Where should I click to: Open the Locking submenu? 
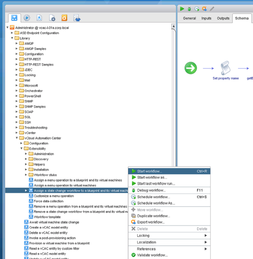pos(143,236)
